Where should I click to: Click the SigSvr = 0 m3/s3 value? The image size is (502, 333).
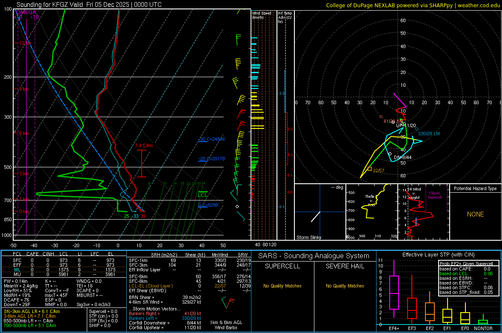[94, 305]
